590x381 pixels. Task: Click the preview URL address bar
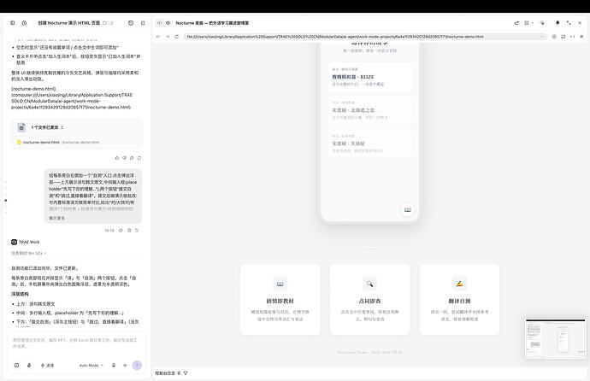point(364,37)
